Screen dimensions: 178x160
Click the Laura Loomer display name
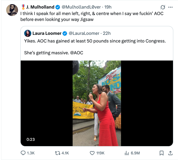coord(47,33)
